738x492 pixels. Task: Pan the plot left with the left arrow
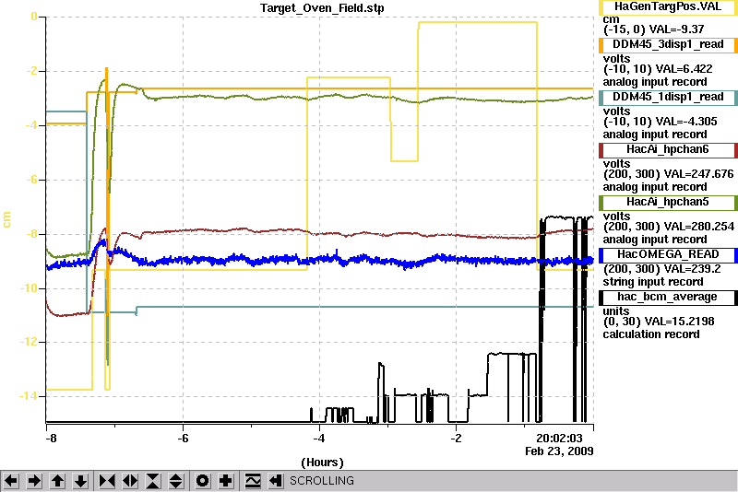11,481
